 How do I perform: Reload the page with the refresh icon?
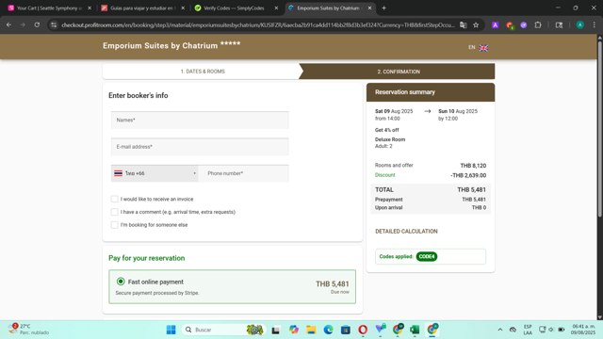pos(37,25)
